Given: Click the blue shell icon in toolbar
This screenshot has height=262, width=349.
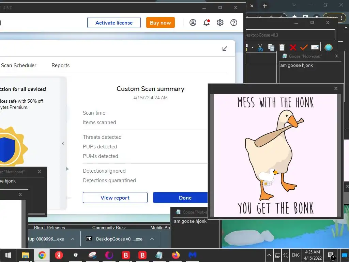Looking at the screenshot, I should click(x=329, y=47).
